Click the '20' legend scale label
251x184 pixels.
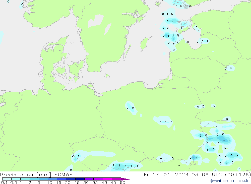coord(68,182)
